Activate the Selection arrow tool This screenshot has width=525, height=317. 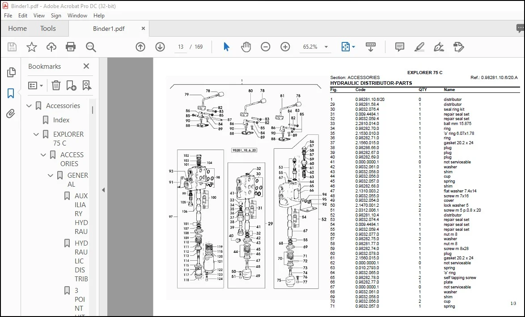(226, 47)
